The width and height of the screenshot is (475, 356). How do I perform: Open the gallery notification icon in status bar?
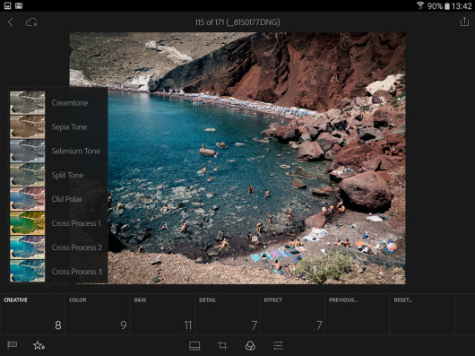click(x=7, y=5)
